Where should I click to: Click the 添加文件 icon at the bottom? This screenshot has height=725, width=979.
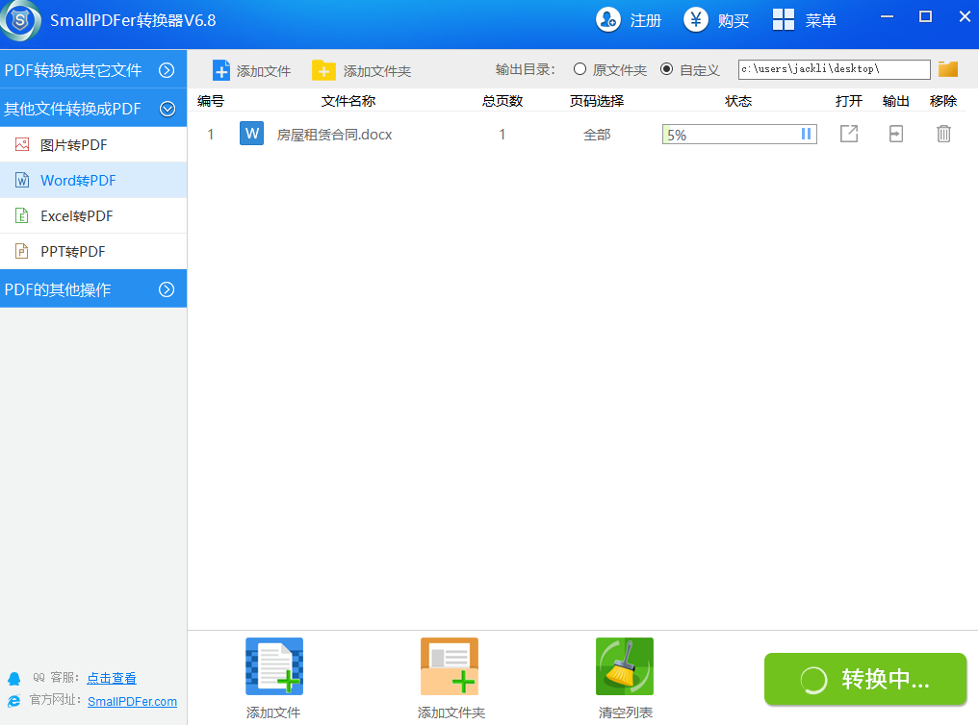[274, 665]
